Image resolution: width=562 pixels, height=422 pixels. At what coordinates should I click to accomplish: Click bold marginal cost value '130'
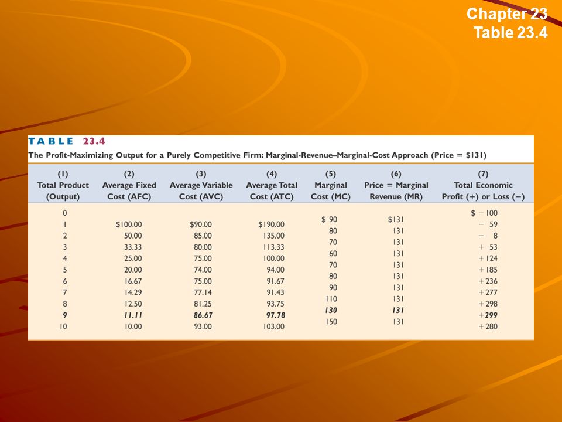(x=331, y=311)
